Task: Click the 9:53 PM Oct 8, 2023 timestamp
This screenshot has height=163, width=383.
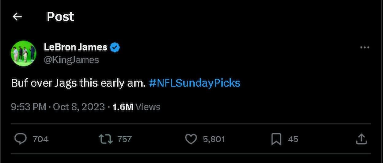Action: click(58, 107)
